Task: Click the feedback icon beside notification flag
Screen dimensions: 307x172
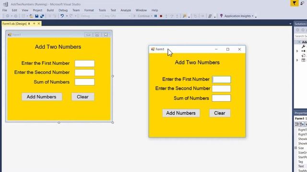Action: point(302,3)
